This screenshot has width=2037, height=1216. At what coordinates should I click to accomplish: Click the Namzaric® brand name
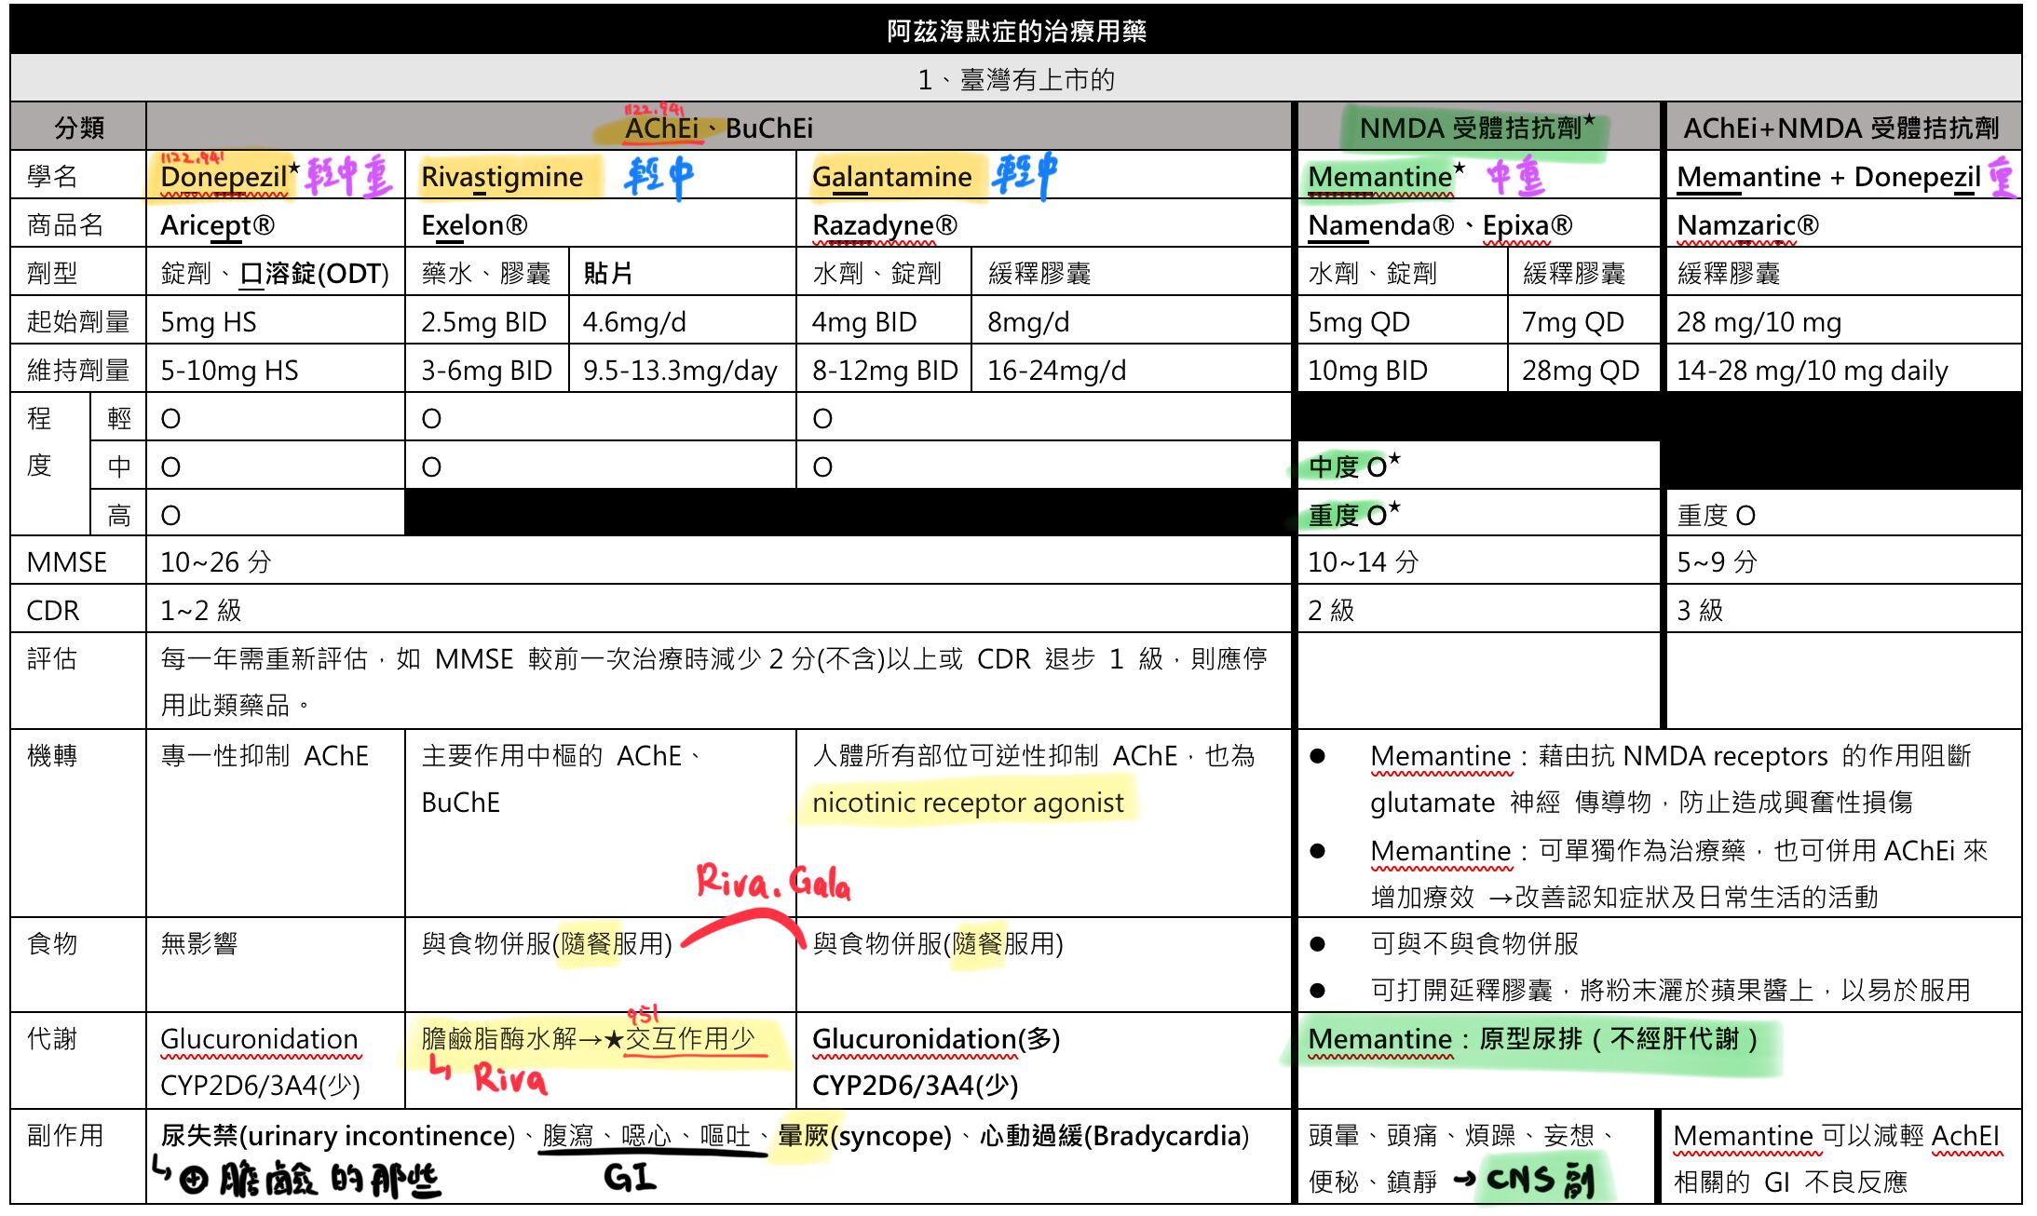tap(1747, 225)
